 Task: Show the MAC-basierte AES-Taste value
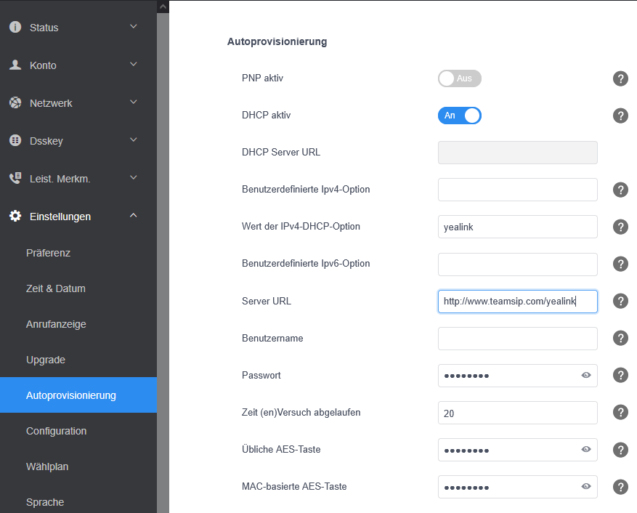pyautogui.click(x=586, y=487)
